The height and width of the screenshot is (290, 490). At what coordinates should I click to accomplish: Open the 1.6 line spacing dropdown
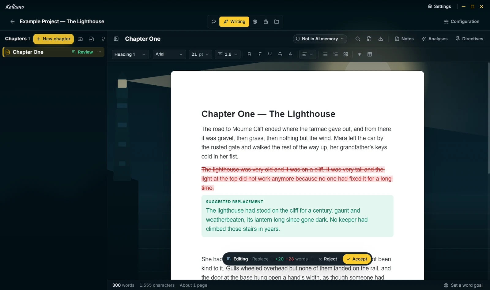pos(228,54)
